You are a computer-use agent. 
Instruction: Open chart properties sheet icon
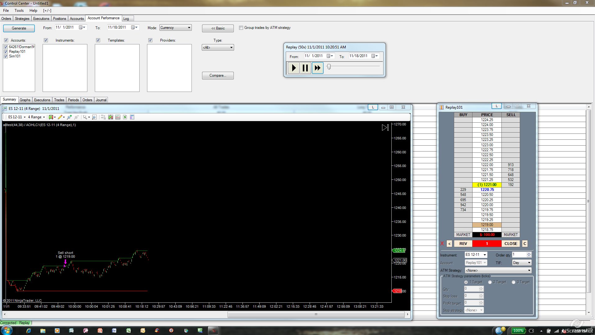132,117
